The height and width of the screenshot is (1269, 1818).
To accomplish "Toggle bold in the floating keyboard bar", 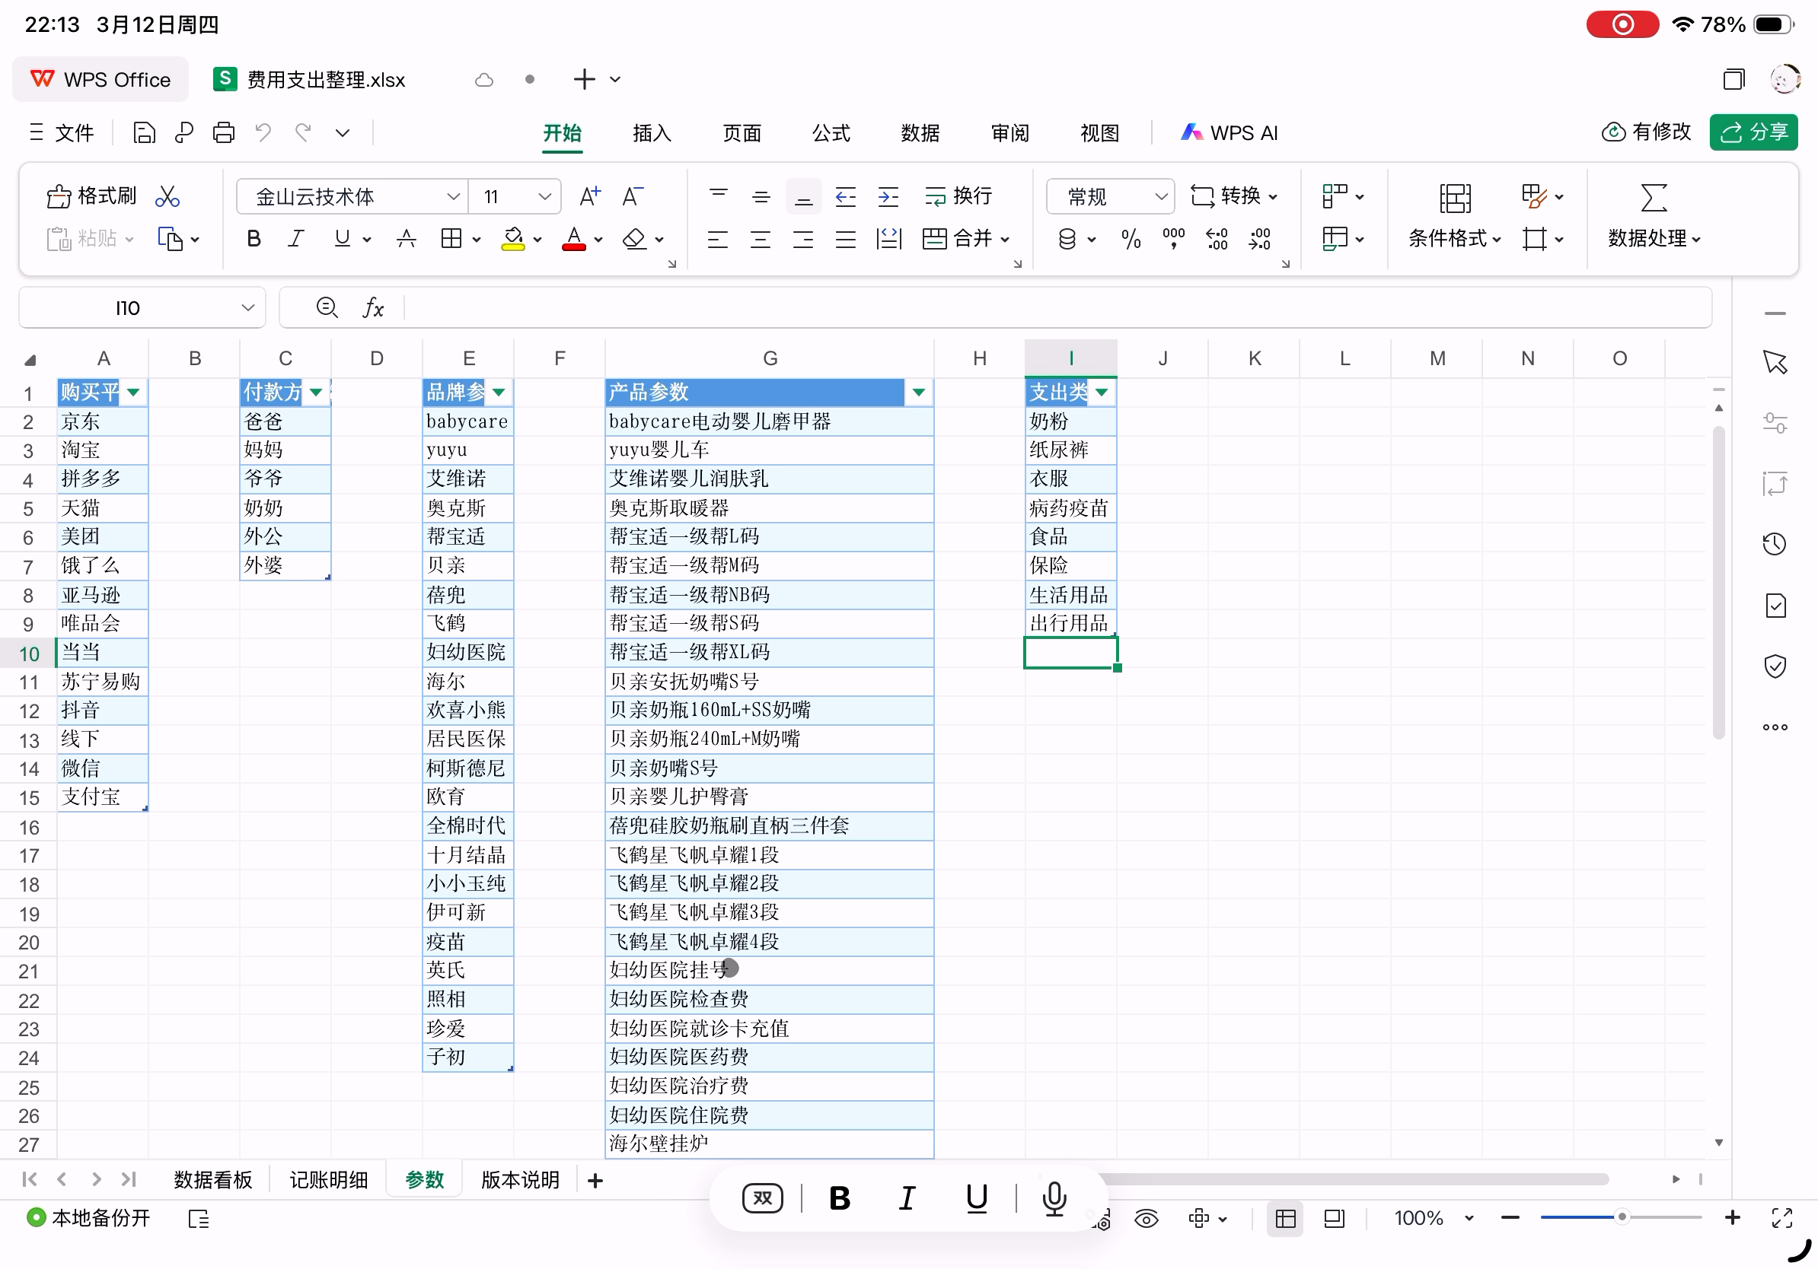I will 839,1197.
